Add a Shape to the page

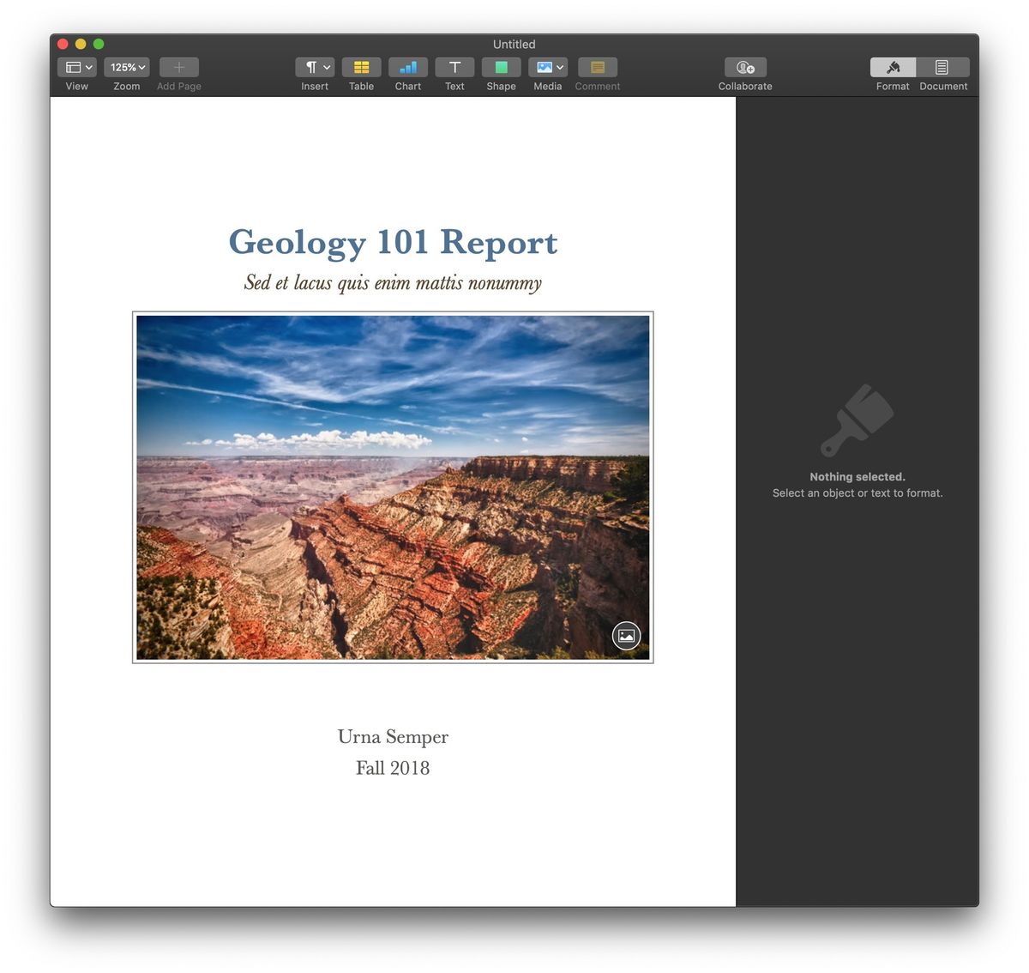pyautogui.click(x=502, y=67)
